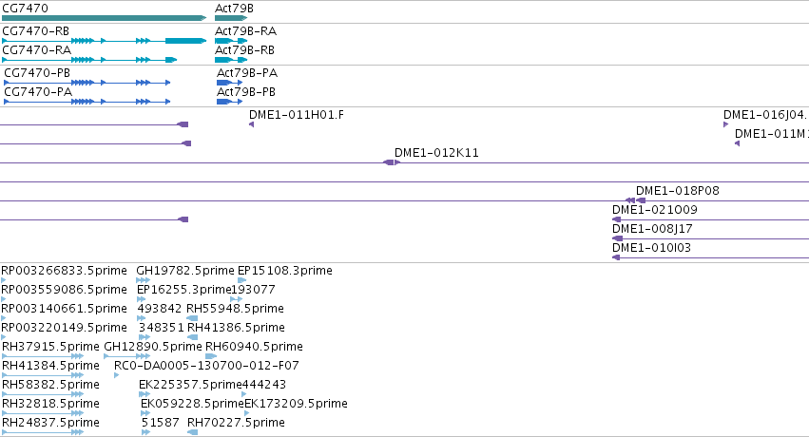Click the RH60940.5prime EST glyph
The height and width of the screenshot is (437, 809).
tap(211, 356)
